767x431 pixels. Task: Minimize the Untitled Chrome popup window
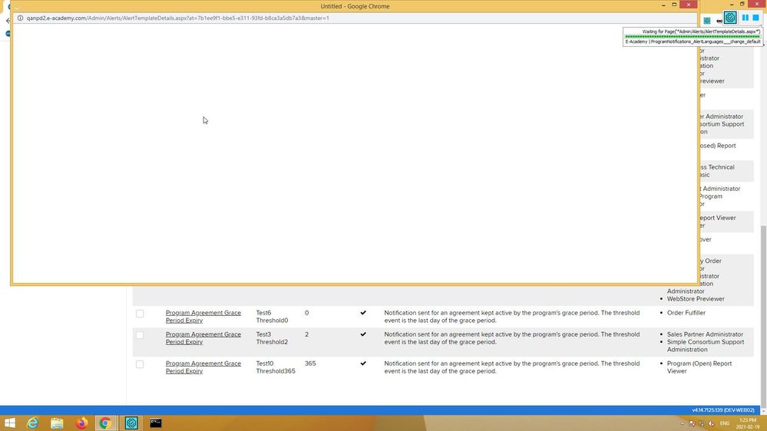(663, 5)
